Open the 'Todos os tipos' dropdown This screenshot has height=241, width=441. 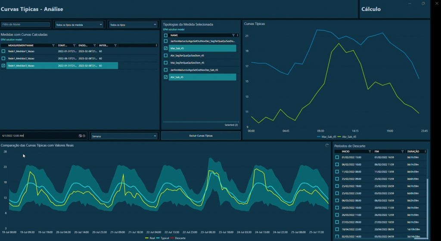pos(133,25)
